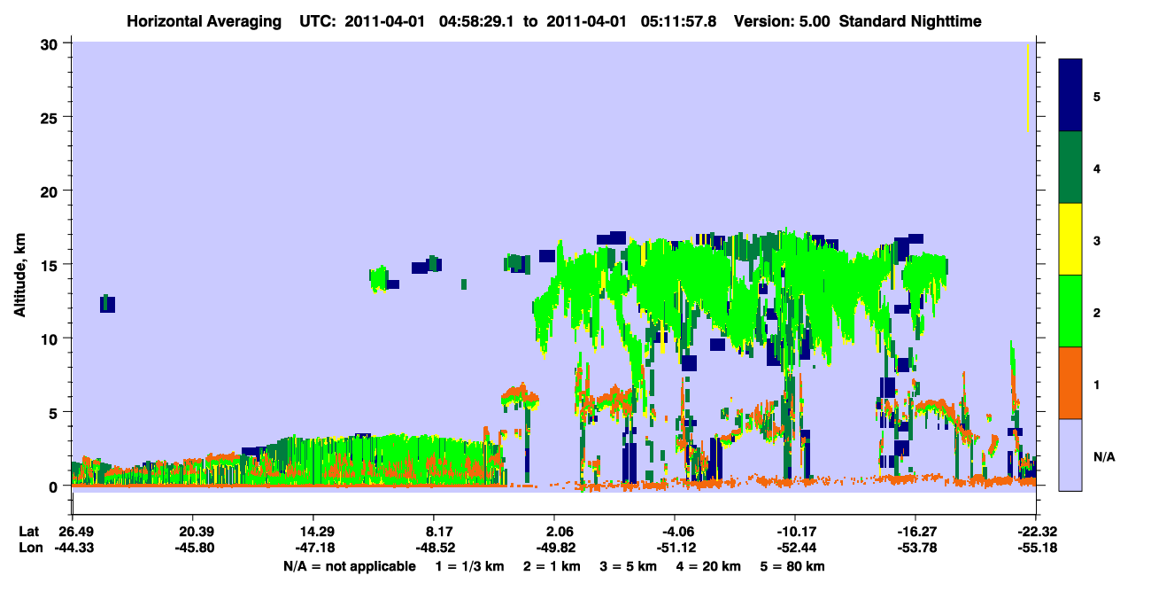Click latitude value -16.27

[x=915, y=532]
